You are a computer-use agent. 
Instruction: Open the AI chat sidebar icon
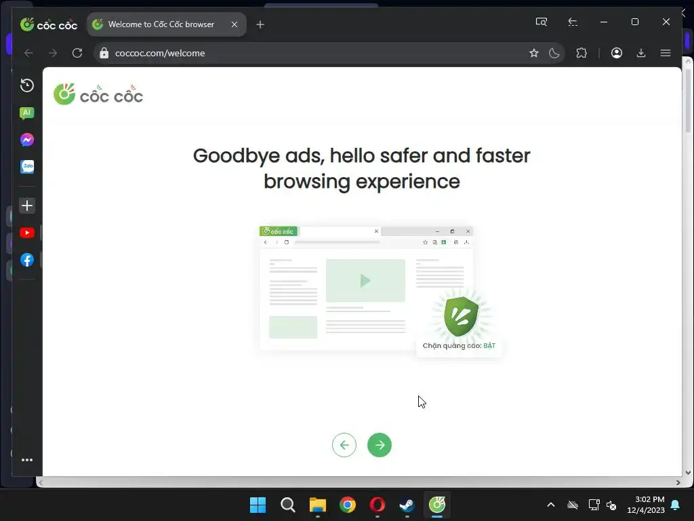point(27,113)
